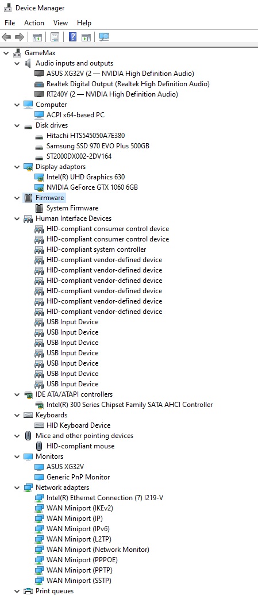258x595 pixels.
Task: Select ACPI x64-based PC
Action: point(75,115)
